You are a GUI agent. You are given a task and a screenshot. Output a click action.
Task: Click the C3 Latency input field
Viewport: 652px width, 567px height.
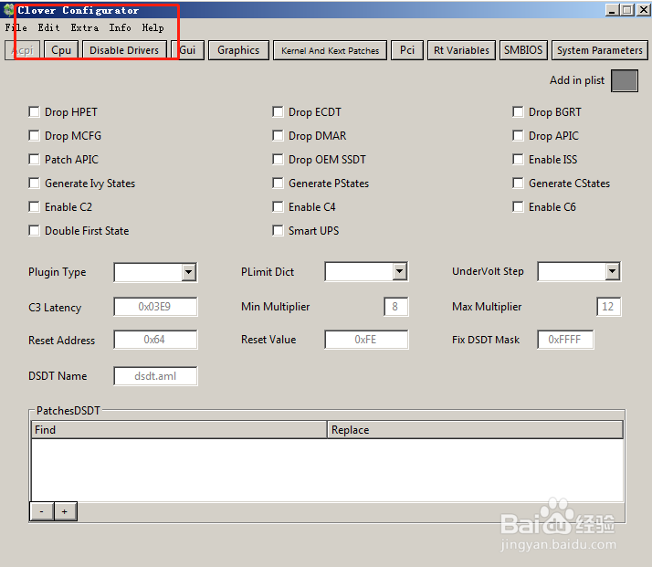pos(155,307)
